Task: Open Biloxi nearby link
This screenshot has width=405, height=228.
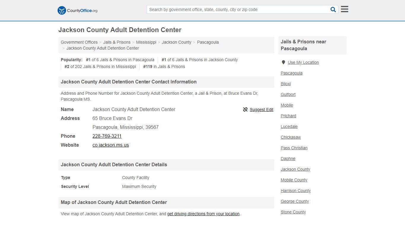Action: 286,84
